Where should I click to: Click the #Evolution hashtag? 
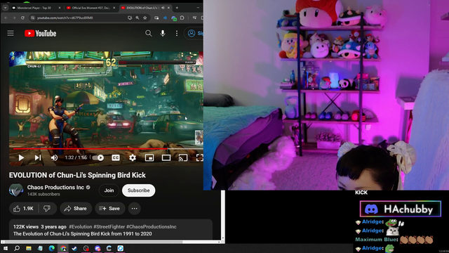click(81, 226)
